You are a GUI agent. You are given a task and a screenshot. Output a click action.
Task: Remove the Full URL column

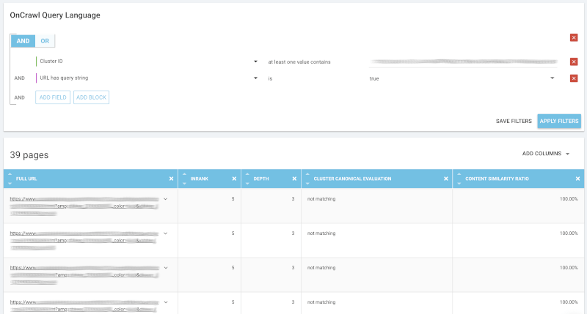171,178
